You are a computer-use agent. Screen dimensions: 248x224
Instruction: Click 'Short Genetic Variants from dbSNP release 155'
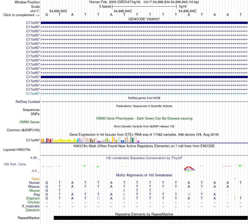pyautogui.click(x=144, y=126)
